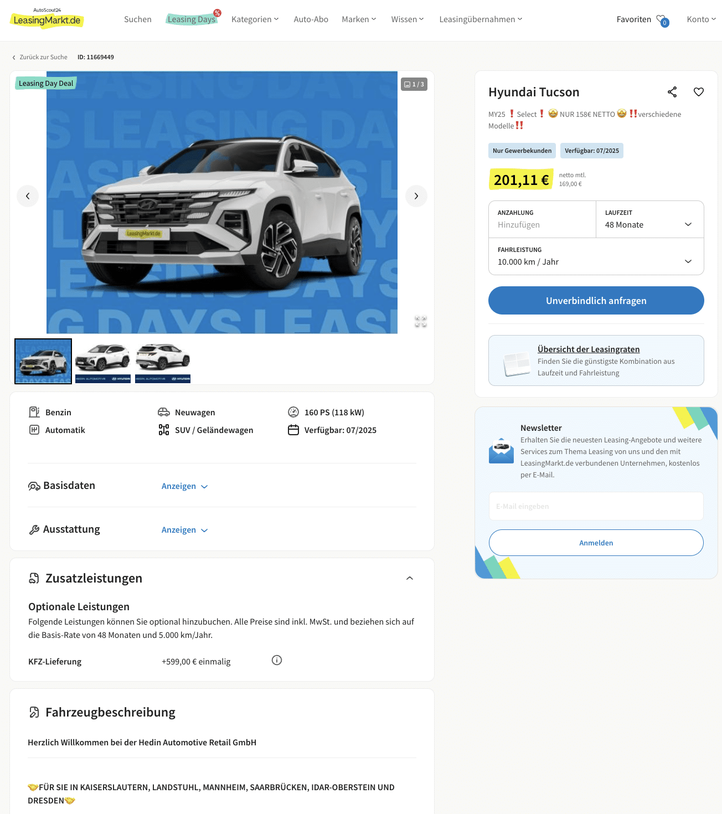Click the LeasingMarkt.de logo
This screenshot has width=722, height=814.
coord(47,19)
